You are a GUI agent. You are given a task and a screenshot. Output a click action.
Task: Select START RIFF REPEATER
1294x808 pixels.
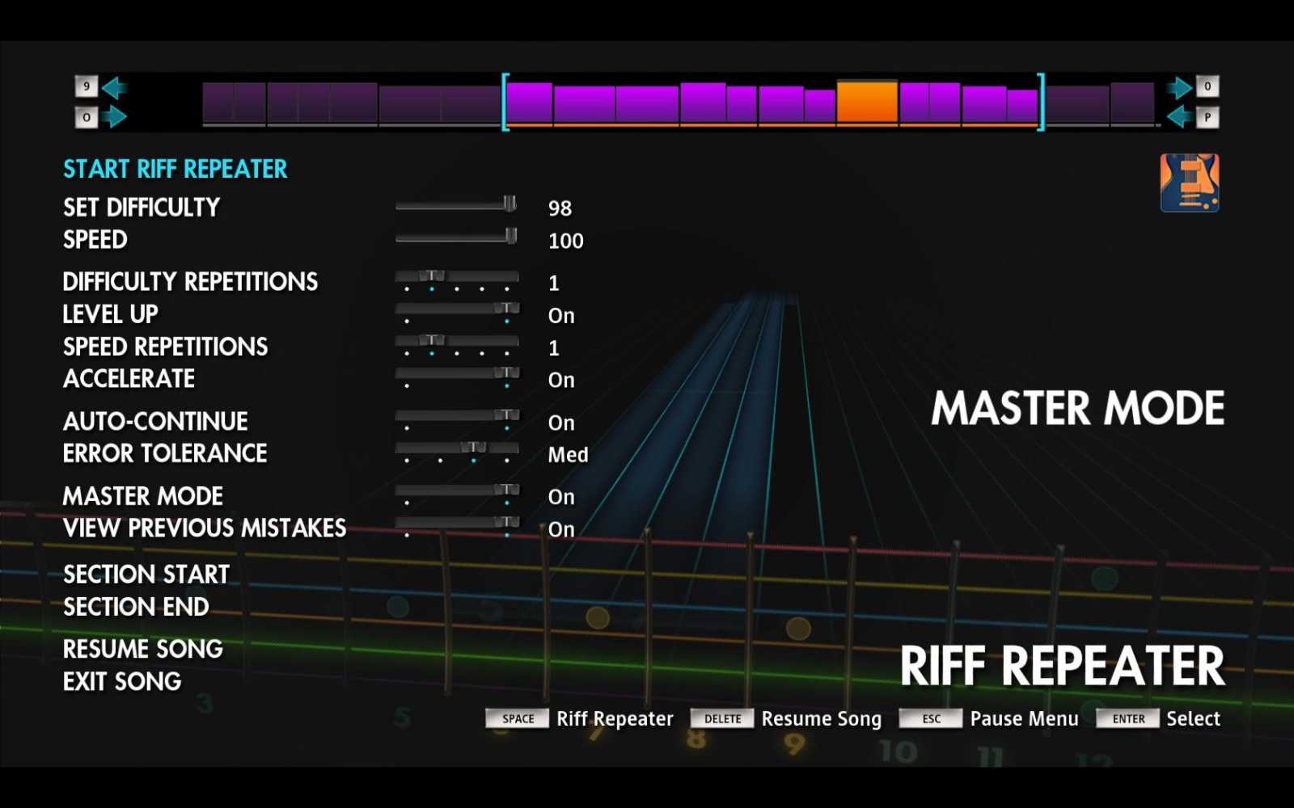click(175, 169)
